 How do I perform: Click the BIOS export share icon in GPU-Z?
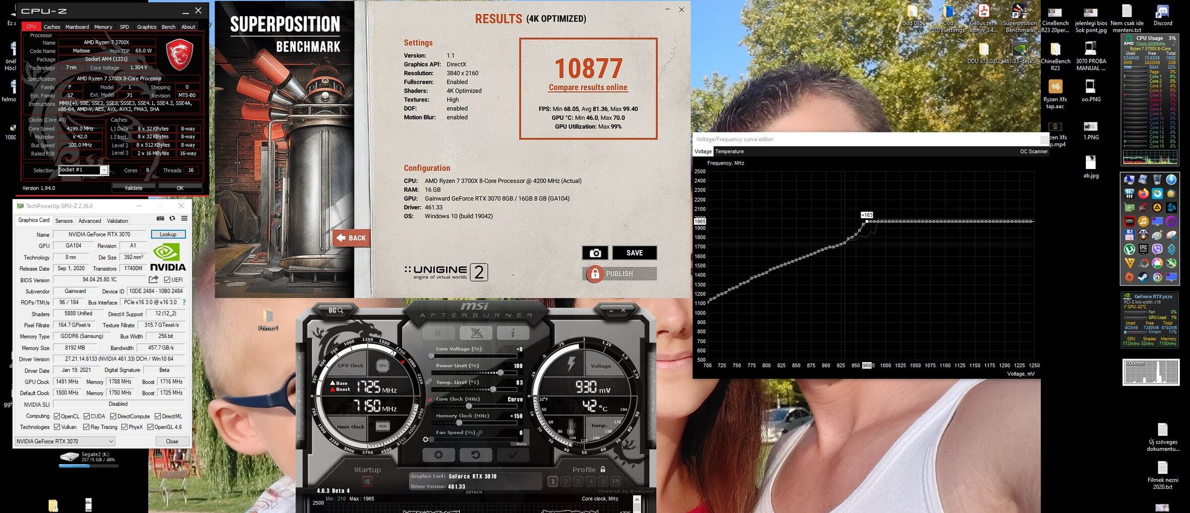click(x=154, y=280)
